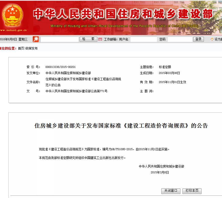Click the 索引号 label
This screenshot has height=198, width=222.
click(x=33, y=67)
